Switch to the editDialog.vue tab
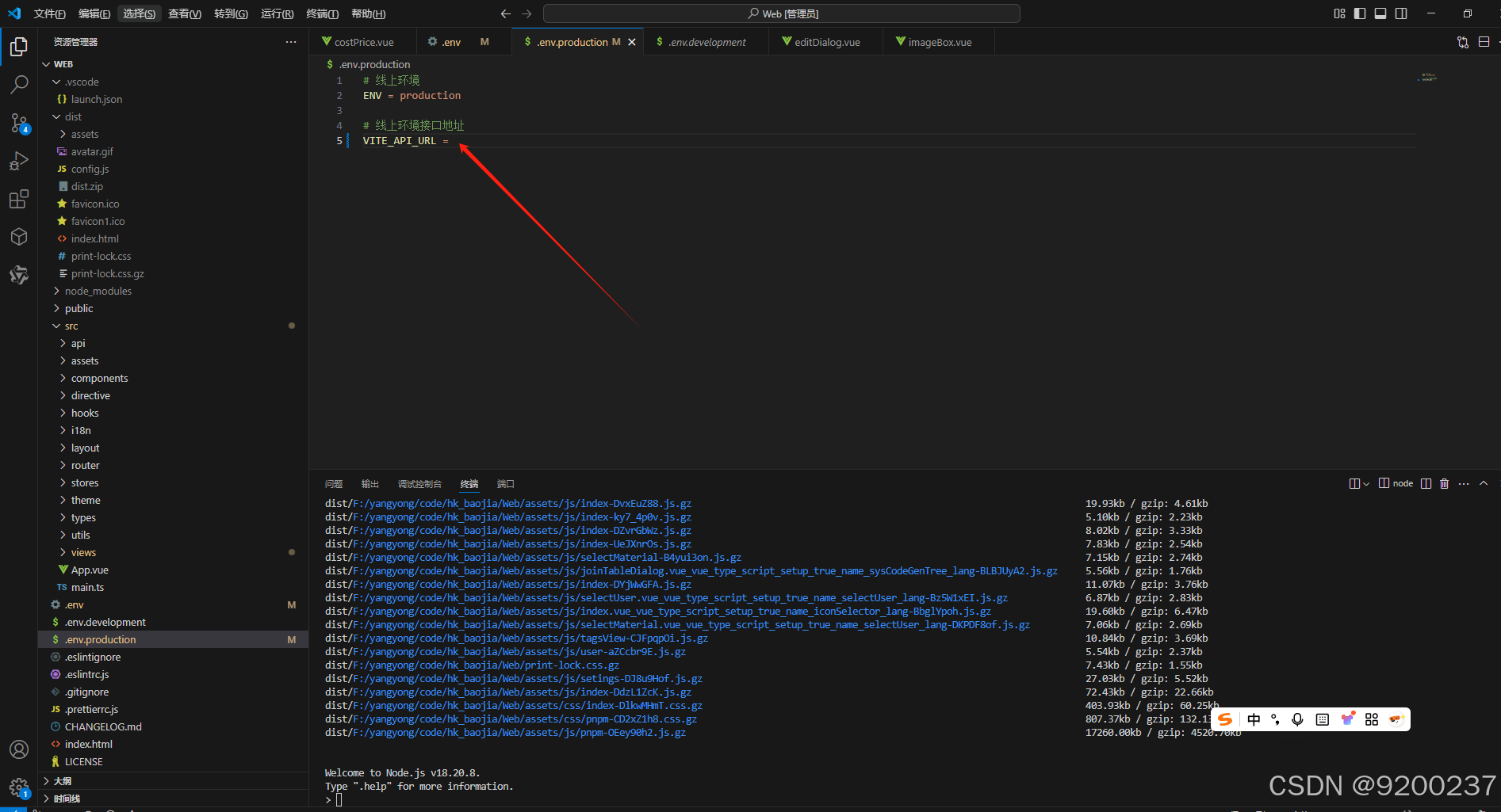Screen dimensions: 1501x812 point(826,42)
